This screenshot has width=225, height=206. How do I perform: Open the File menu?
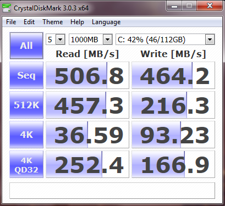11,22
